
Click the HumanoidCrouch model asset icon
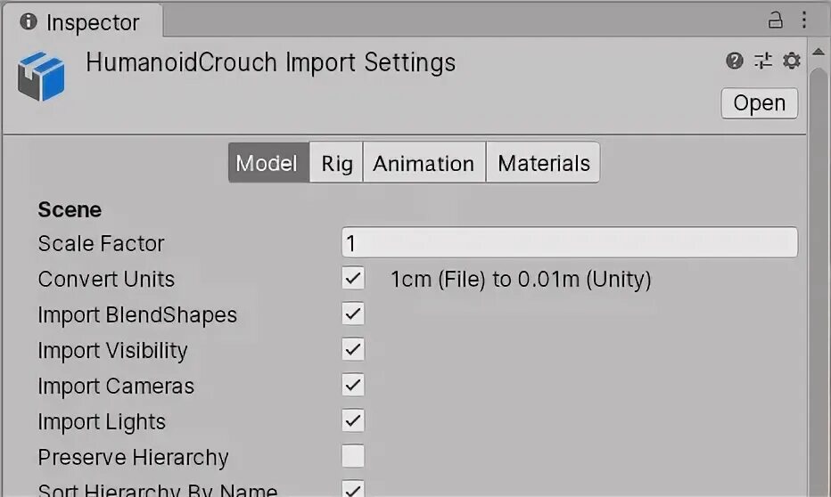pos(41,76)
